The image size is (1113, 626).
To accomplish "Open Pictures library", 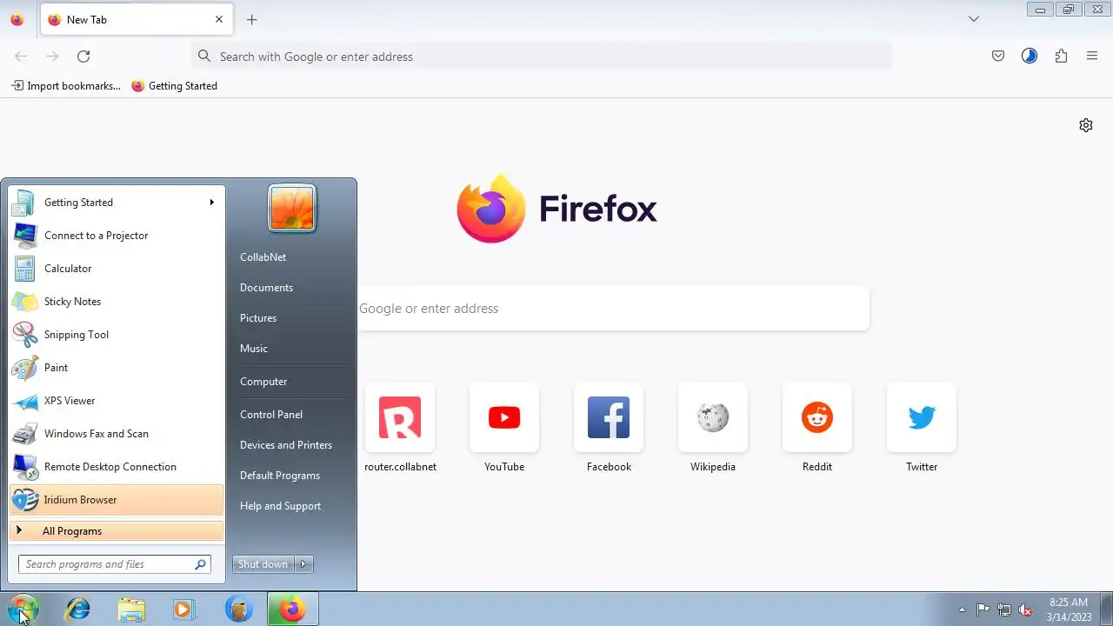I will point(258,318).
